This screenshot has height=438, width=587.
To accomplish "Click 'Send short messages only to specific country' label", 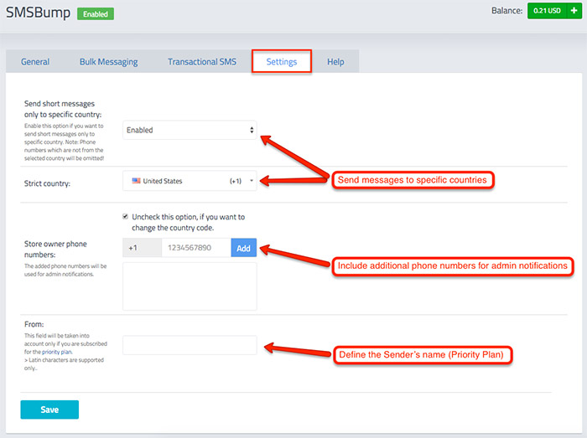I will tap(63, 109).
